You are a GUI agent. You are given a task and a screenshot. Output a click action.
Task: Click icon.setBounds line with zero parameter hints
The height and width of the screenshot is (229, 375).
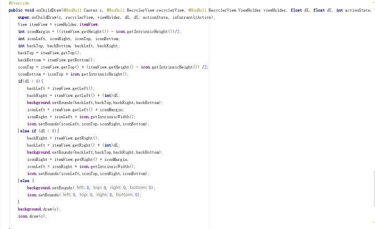[84, 195]
